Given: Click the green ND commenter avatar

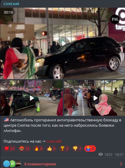Looking at the screenshot, I should (x=12, y=164).
